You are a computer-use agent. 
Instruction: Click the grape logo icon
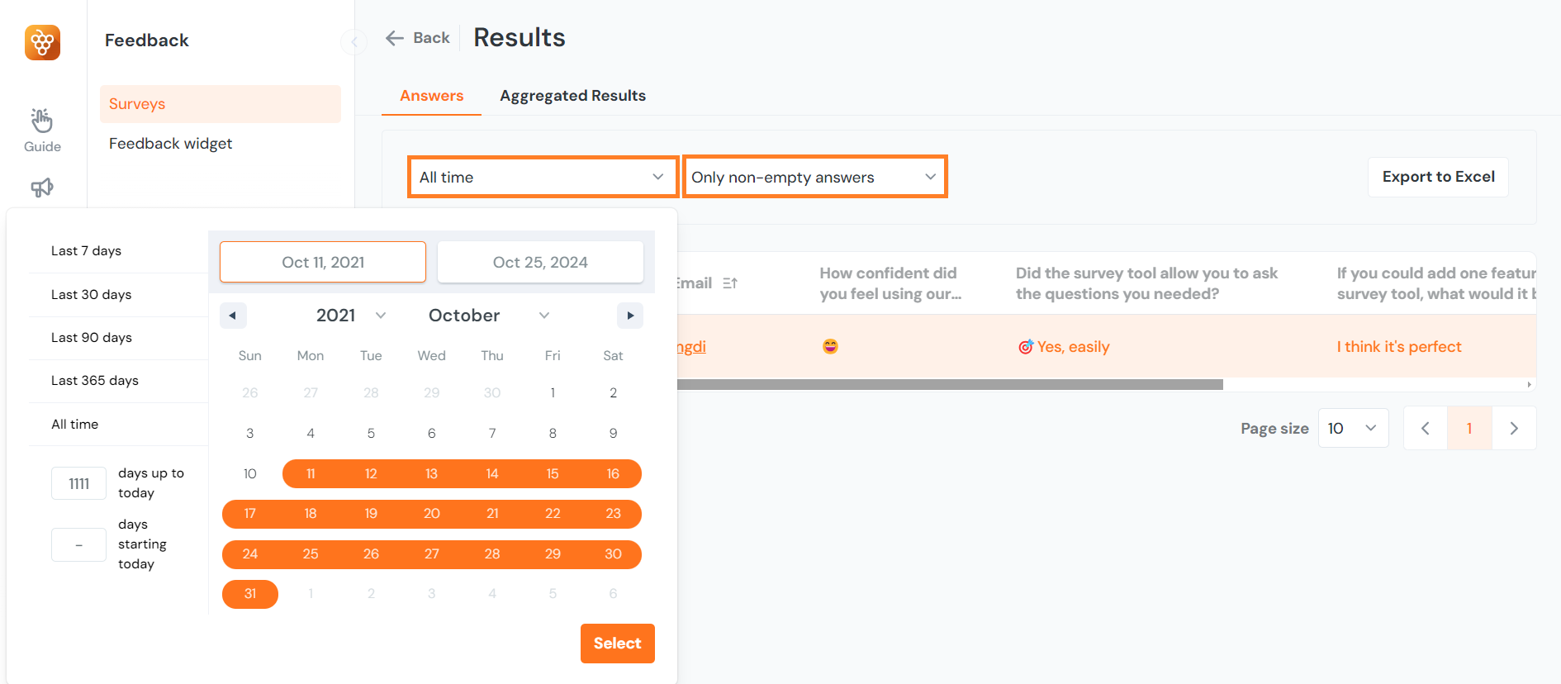42,42
